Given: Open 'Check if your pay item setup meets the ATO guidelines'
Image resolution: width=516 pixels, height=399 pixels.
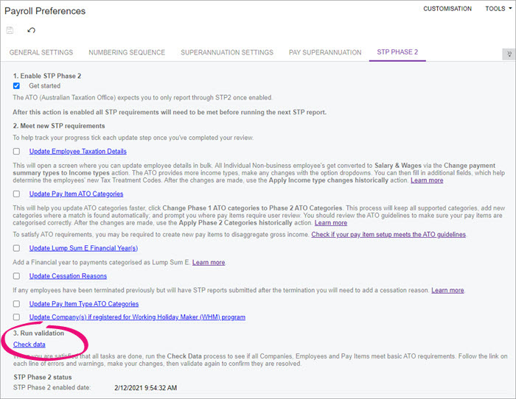Looking at the screenshot, I should pos(389,234).
